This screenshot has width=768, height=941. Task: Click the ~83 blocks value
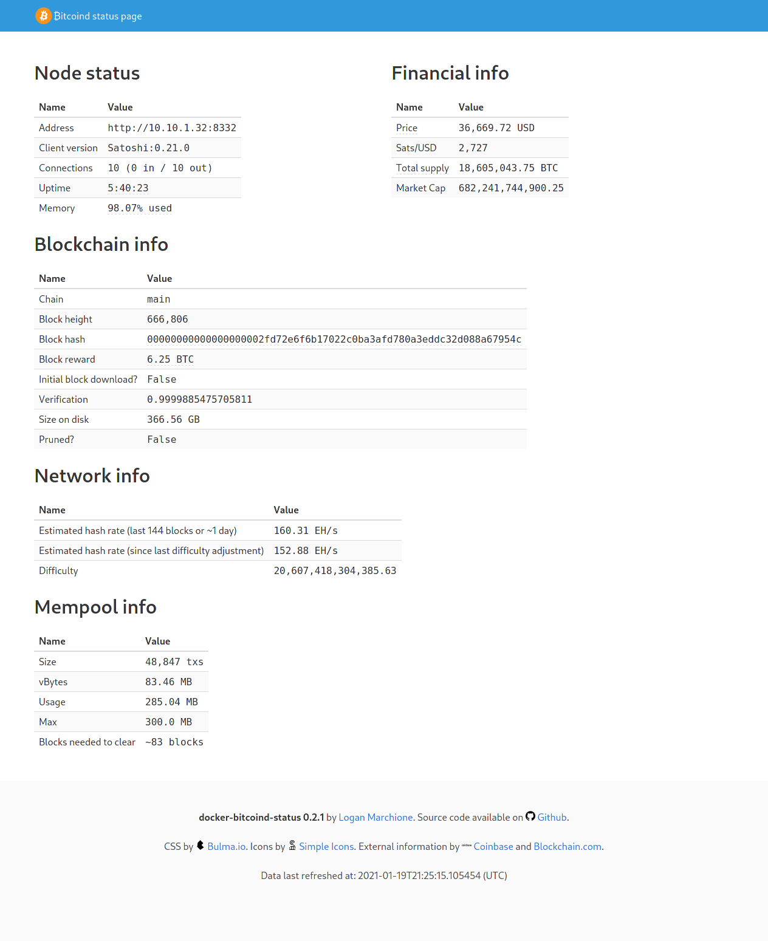pos(174,742)
